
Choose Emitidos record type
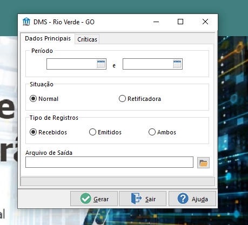tap(105, 132)
